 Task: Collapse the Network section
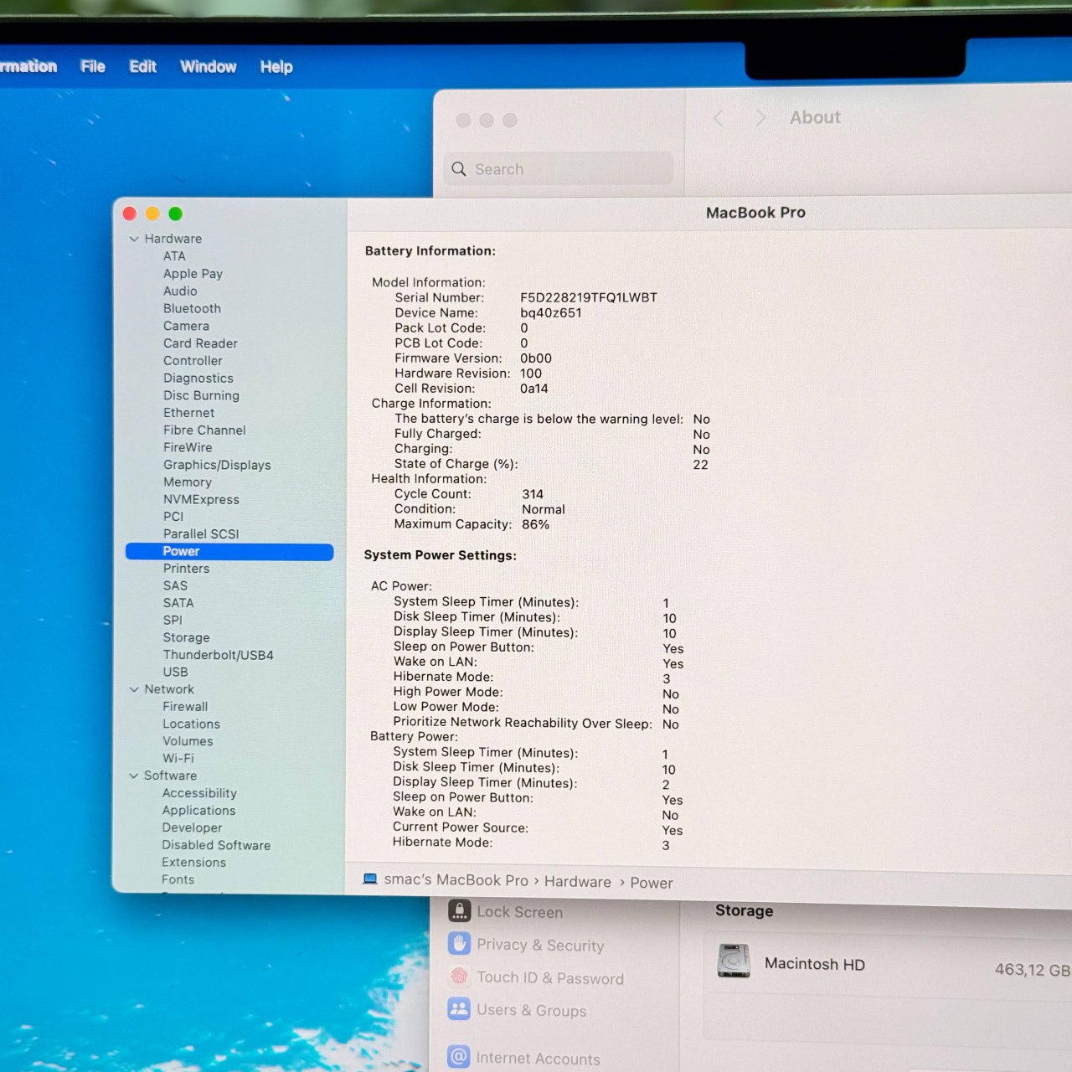135,689
